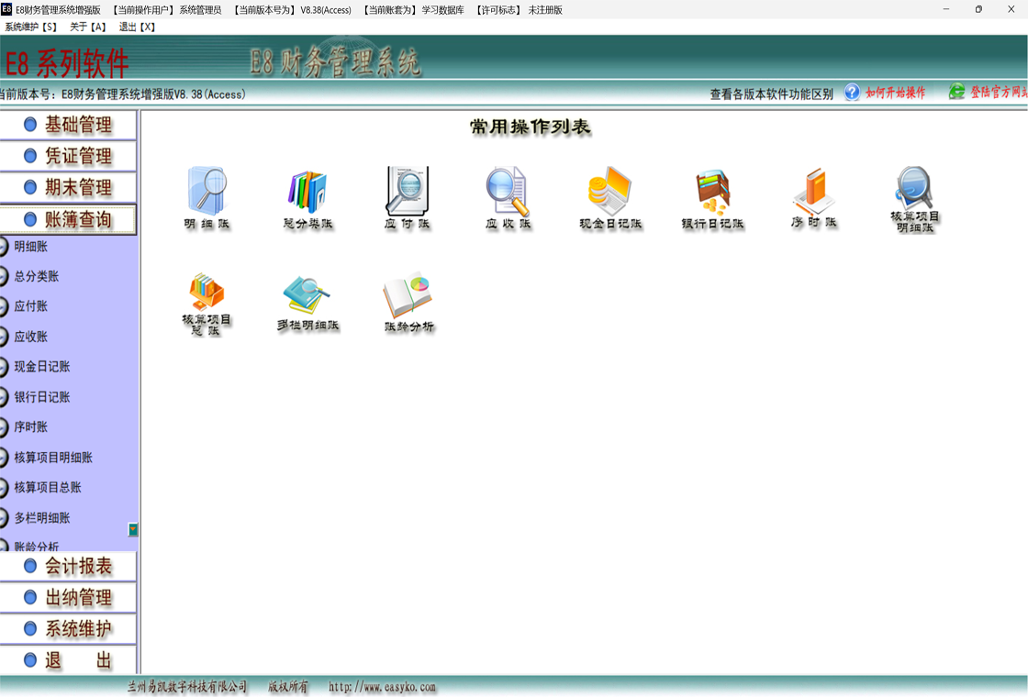Launch the 现金日记账 icon
This screenshot has width=1028, height=697.
pos(610,193)
